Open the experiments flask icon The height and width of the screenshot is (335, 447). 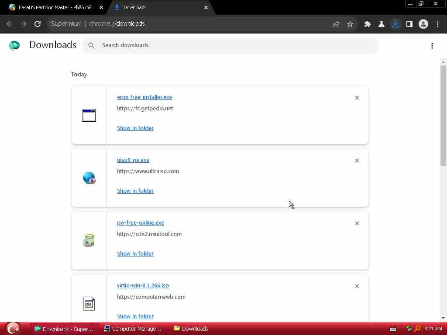(381, 24)
